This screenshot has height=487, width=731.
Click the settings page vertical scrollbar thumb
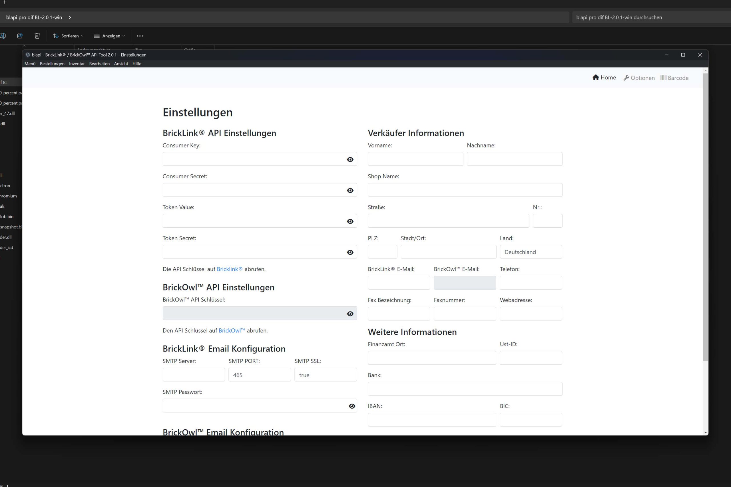click(x=706, y=217)
